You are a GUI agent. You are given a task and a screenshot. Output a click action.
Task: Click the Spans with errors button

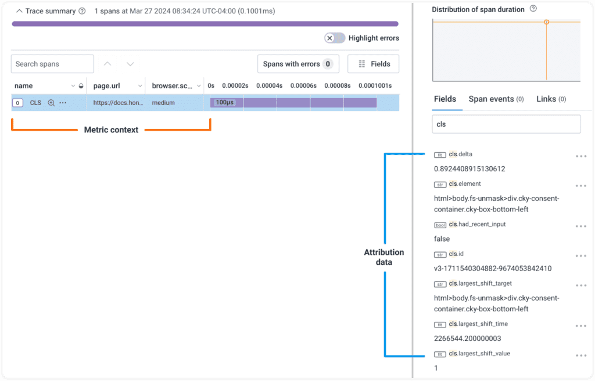pos(298,64)
